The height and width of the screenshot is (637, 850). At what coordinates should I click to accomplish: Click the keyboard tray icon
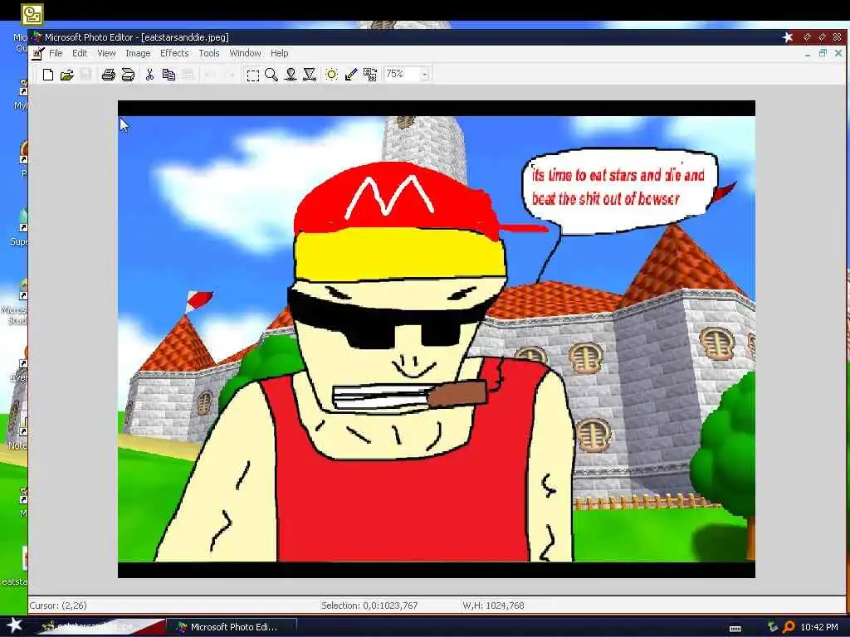pyautogui.click(x=735, y=629)
